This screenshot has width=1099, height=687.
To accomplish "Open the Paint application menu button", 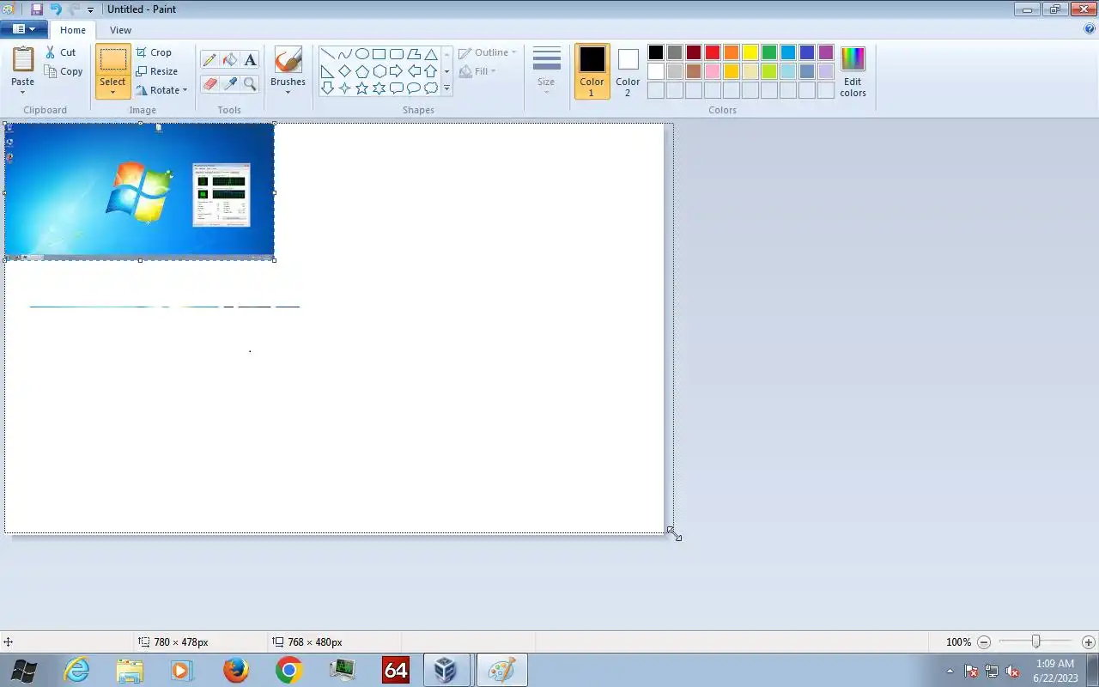I will tap(23, 29).
